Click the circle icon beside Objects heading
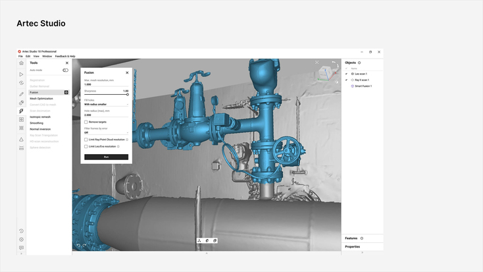This screenshot has width=483, height=272. (359, 63)
